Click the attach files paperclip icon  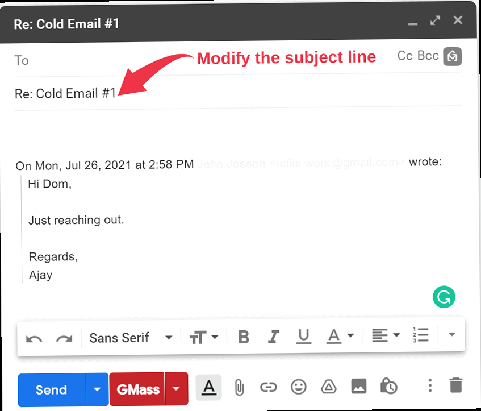[239, 388]
